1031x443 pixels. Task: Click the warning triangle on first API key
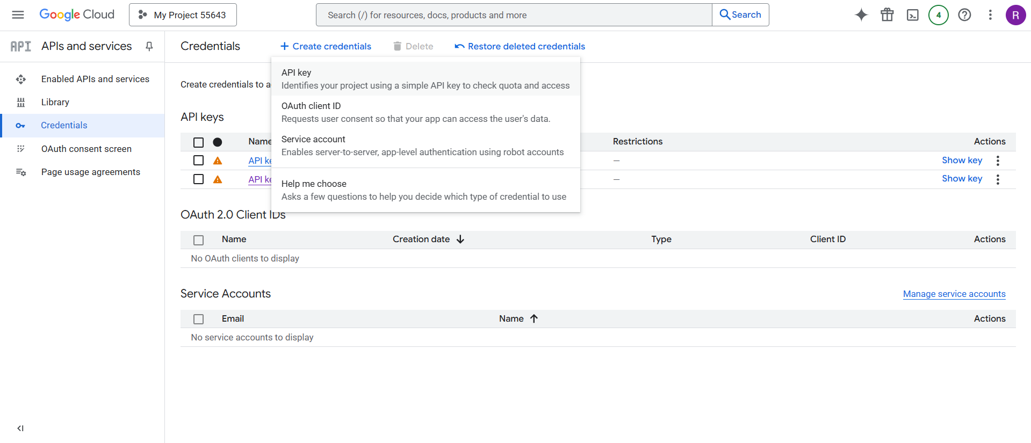click(x=218, y=161)
